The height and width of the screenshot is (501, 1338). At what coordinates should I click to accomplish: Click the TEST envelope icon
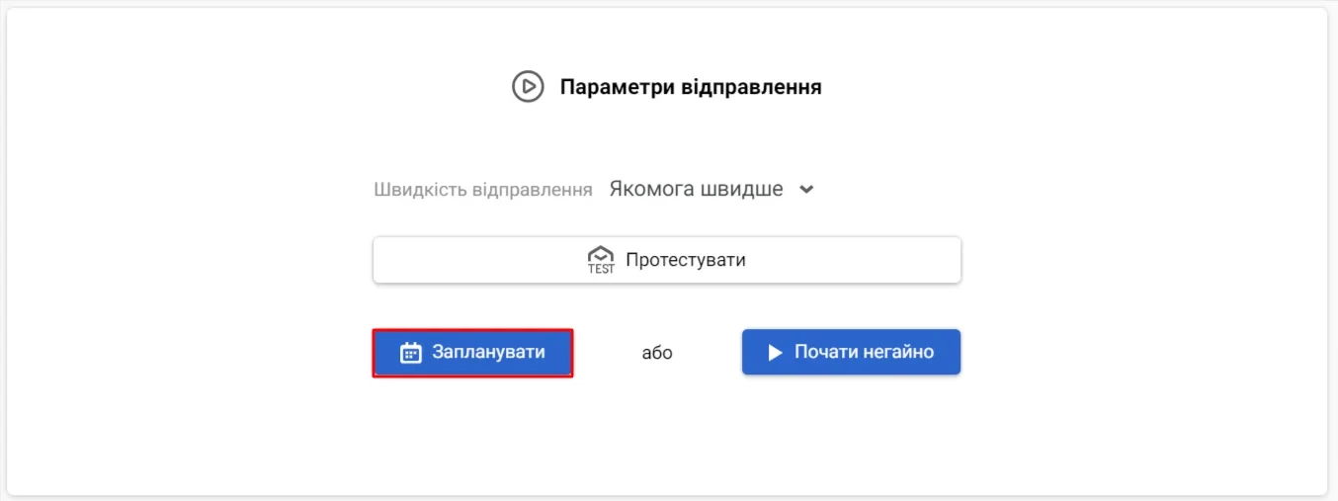pos(601,260)
